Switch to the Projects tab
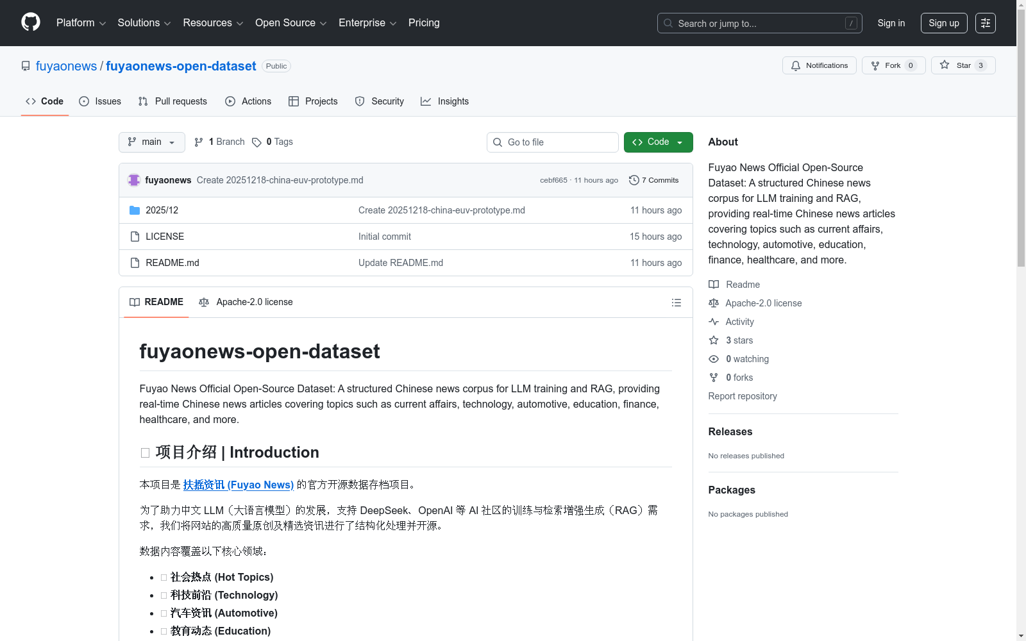Screen dimensions: 1026x641 pyautogui.click(x=313, y=101)
